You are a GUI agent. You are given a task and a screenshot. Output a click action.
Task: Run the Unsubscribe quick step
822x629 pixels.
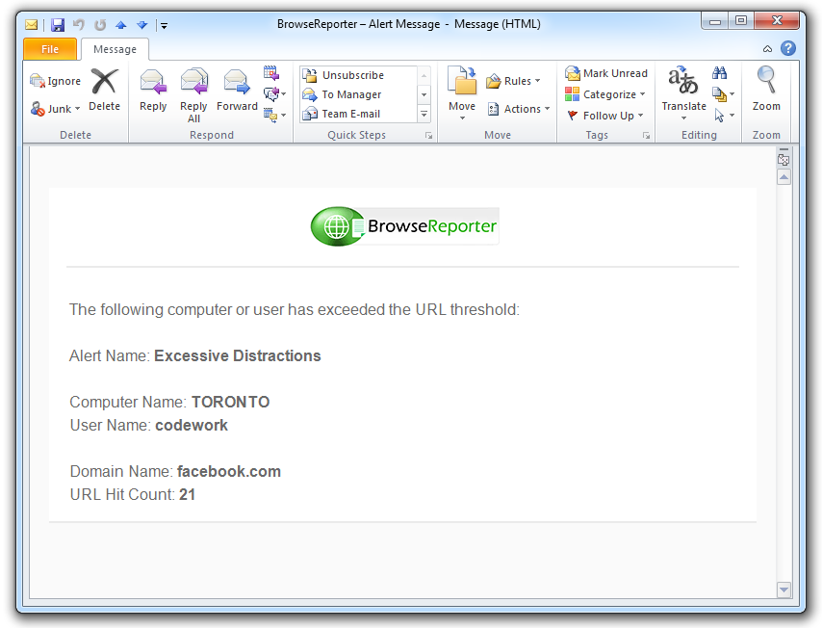pos(359,75)
